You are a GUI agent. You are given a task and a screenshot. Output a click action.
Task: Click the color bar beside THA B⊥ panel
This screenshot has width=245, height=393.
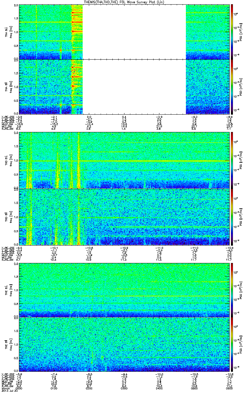point(232,32)
